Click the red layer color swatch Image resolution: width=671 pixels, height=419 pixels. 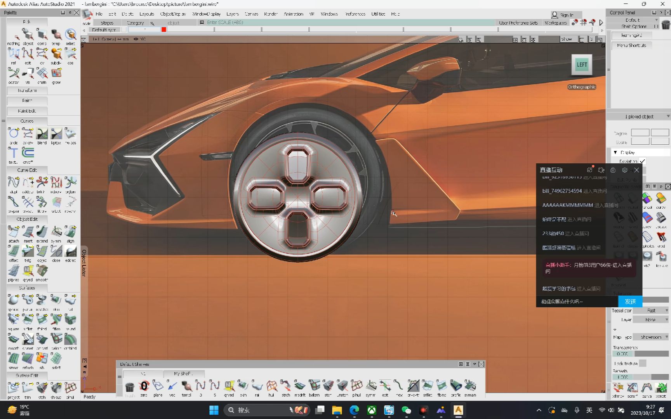(164, 29)
